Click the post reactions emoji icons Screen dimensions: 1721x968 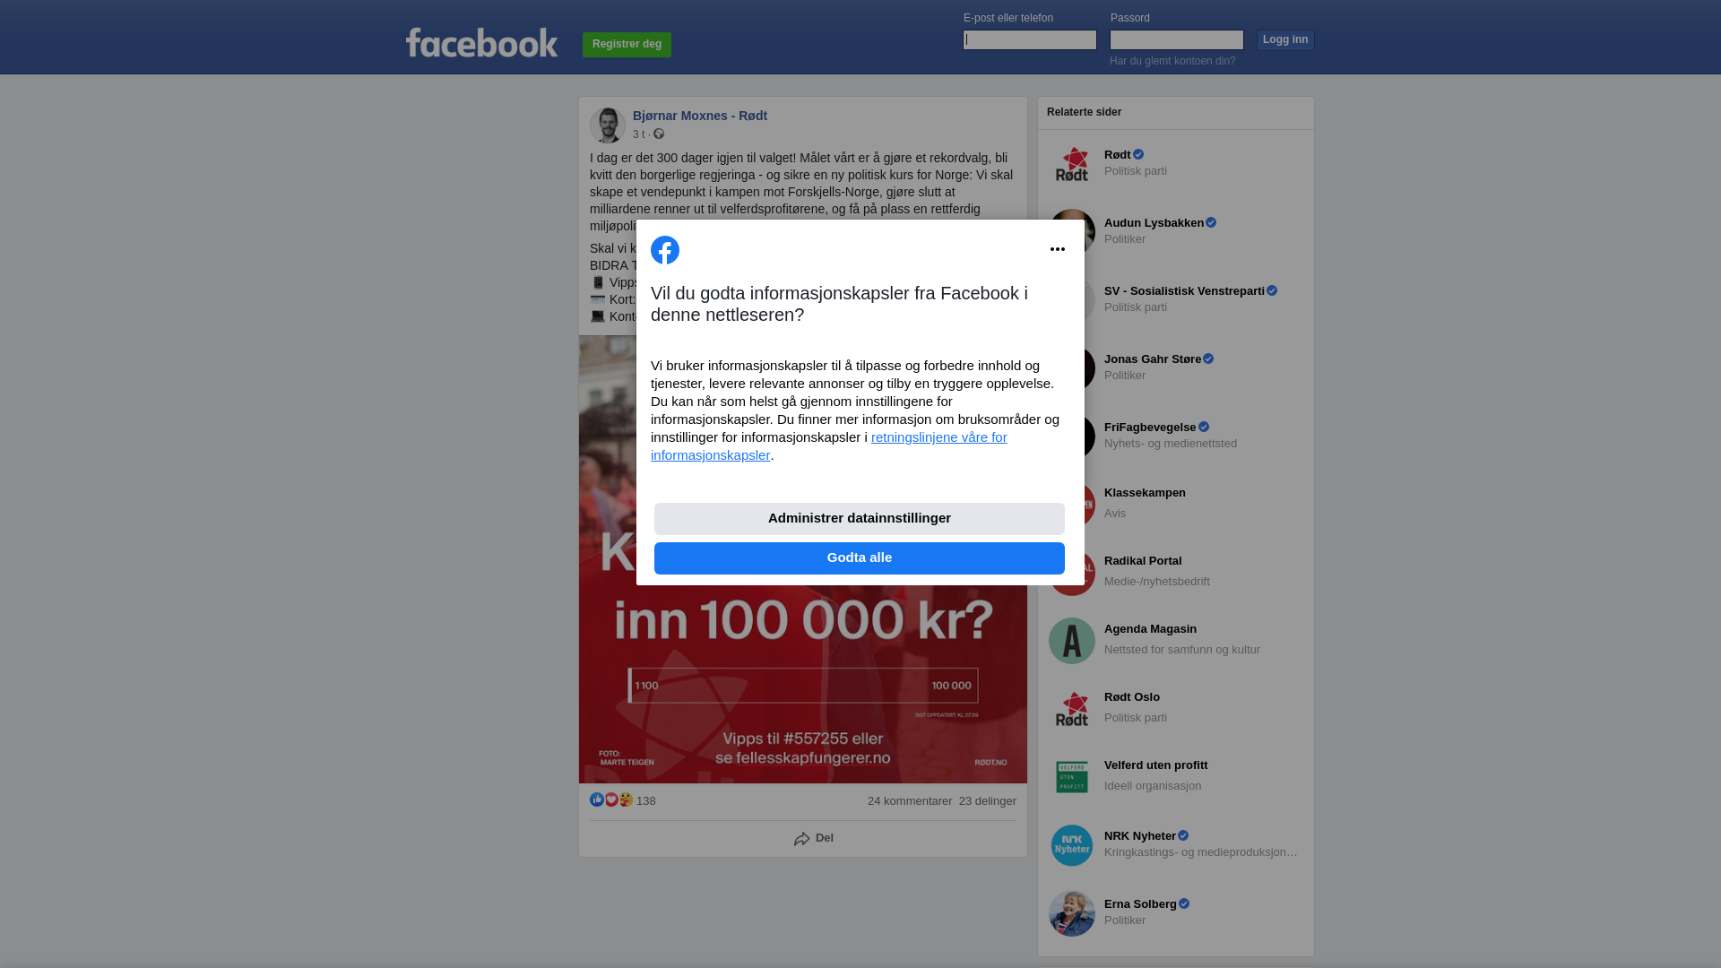611,799
